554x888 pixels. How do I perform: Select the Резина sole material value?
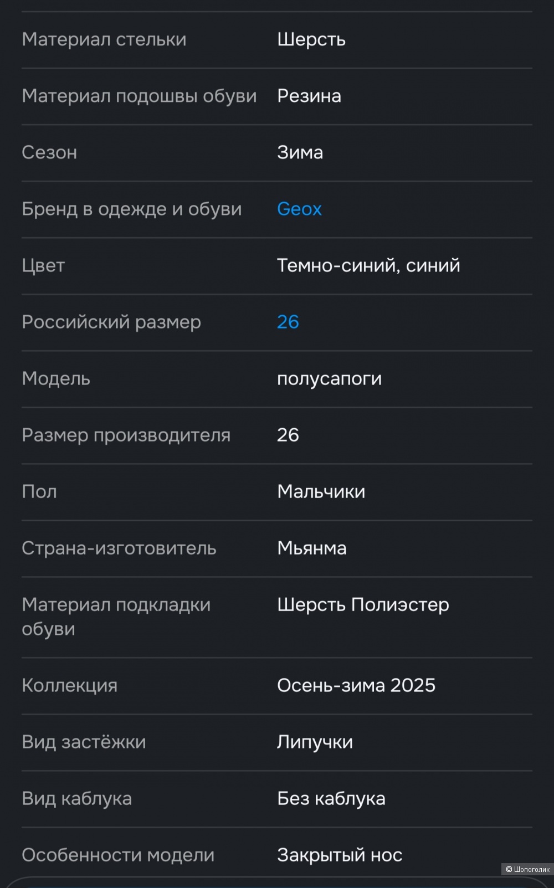point(309,95)
